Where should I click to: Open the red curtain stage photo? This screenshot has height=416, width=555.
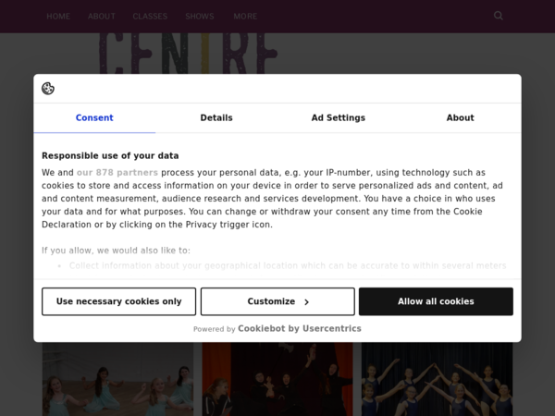[277, 381]
